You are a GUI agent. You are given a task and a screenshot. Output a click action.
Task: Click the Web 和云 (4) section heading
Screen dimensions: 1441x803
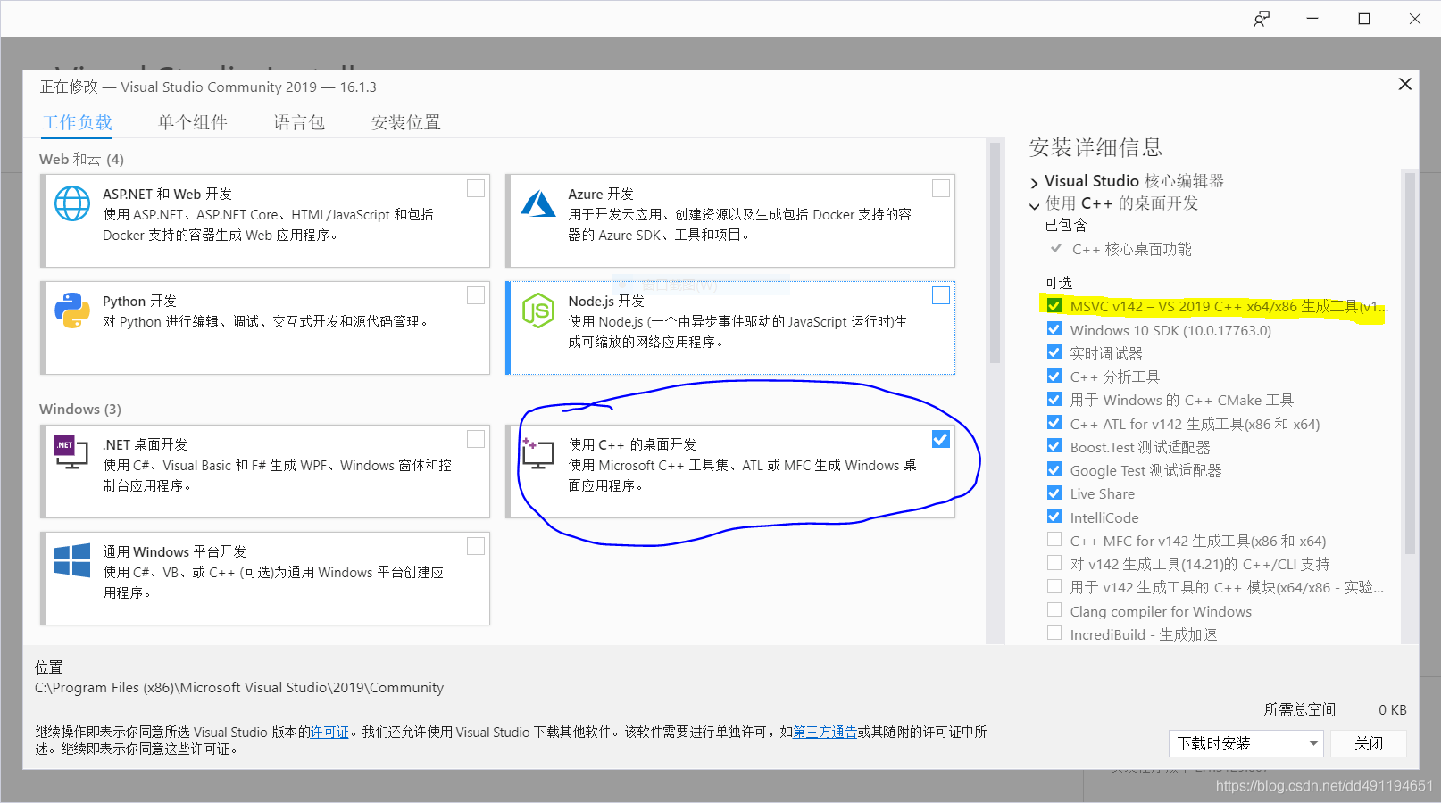click(x=81, y=159)
